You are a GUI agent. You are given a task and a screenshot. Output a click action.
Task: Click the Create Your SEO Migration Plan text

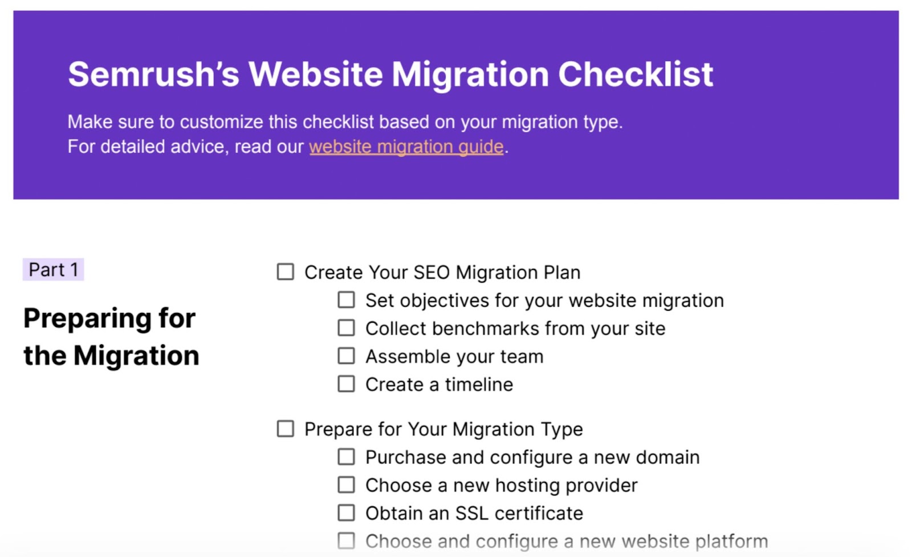click(442, 273)
